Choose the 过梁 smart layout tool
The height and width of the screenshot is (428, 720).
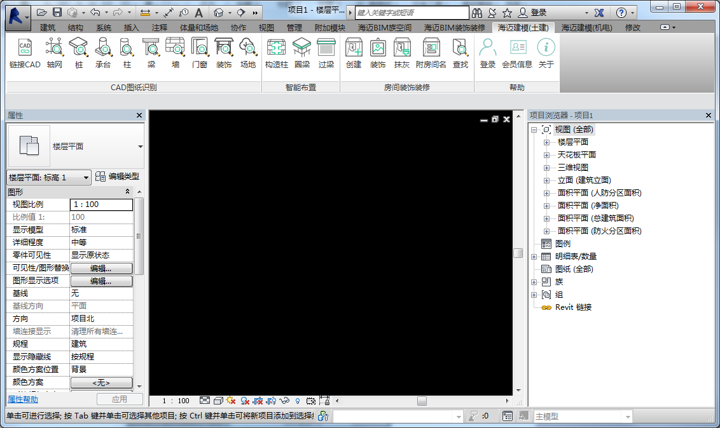326,53
